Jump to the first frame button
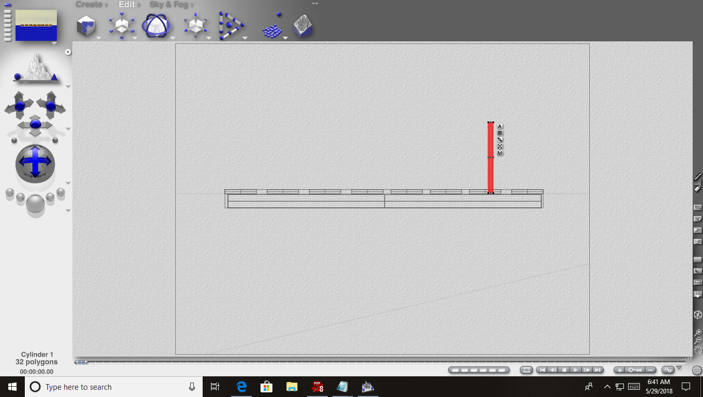This screenshot has height=397, width=703. 542,370
